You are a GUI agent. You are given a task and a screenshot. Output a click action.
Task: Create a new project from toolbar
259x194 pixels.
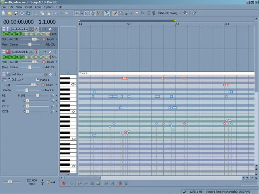click(x=4, y=13)
